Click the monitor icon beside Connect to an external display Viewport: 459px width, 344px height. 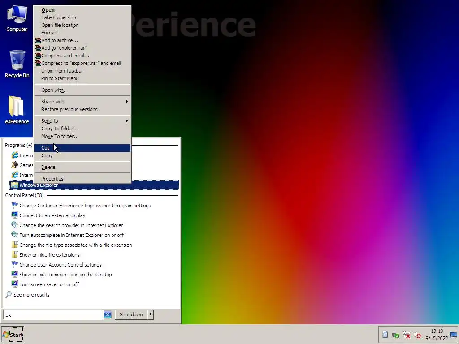[x=15, y=215]
